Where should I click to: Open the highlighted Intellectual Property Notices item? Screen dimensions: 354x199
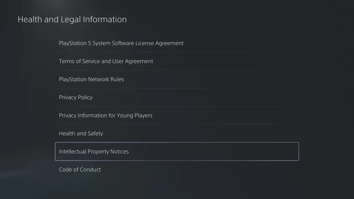[177, 151]
